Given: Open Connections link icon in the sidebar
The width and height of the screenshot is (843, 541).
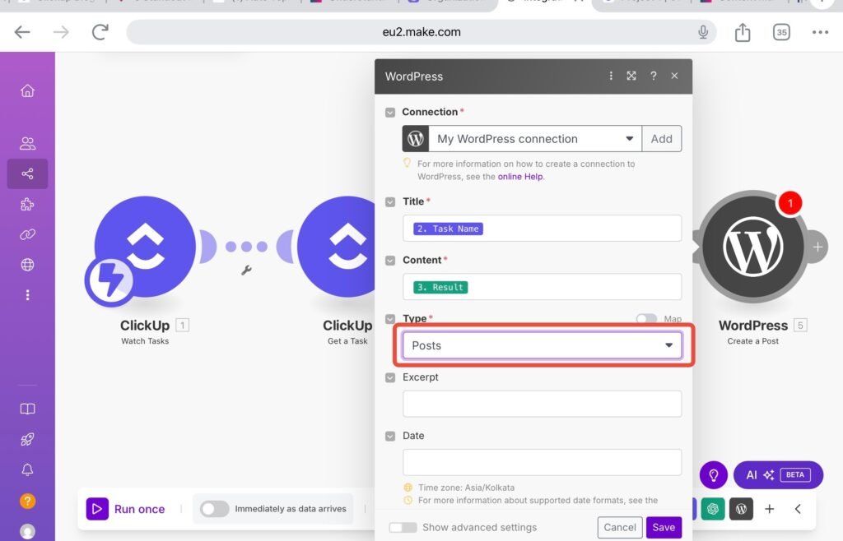Looking at the screenshot, I should [x=27, y=234].
